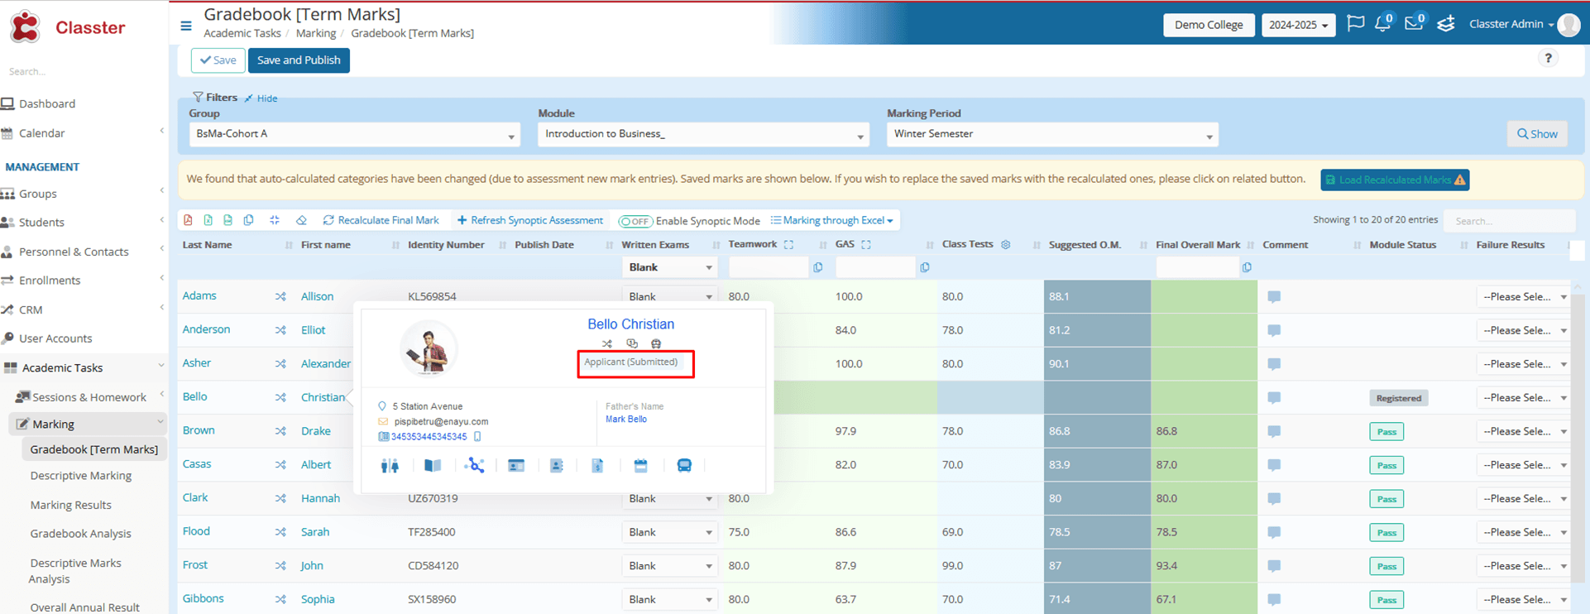Viewport: 1590px width, 614px height.
Task: Open Mark Bello father link
Action: click(x=626, y=420)
